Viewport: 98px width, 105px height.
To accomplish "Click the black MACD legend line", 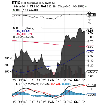I will [x=14, y=84].
